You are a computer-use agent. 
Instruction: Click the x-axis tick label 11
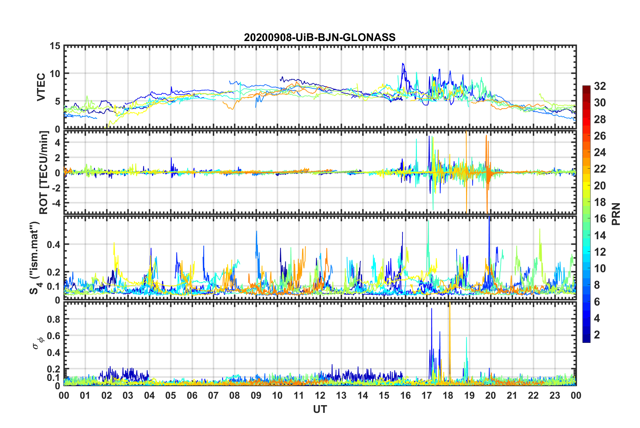click(299, 395)
